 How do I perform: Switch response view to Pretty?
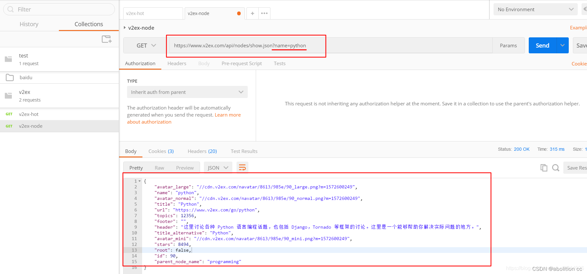click(136, 168)
